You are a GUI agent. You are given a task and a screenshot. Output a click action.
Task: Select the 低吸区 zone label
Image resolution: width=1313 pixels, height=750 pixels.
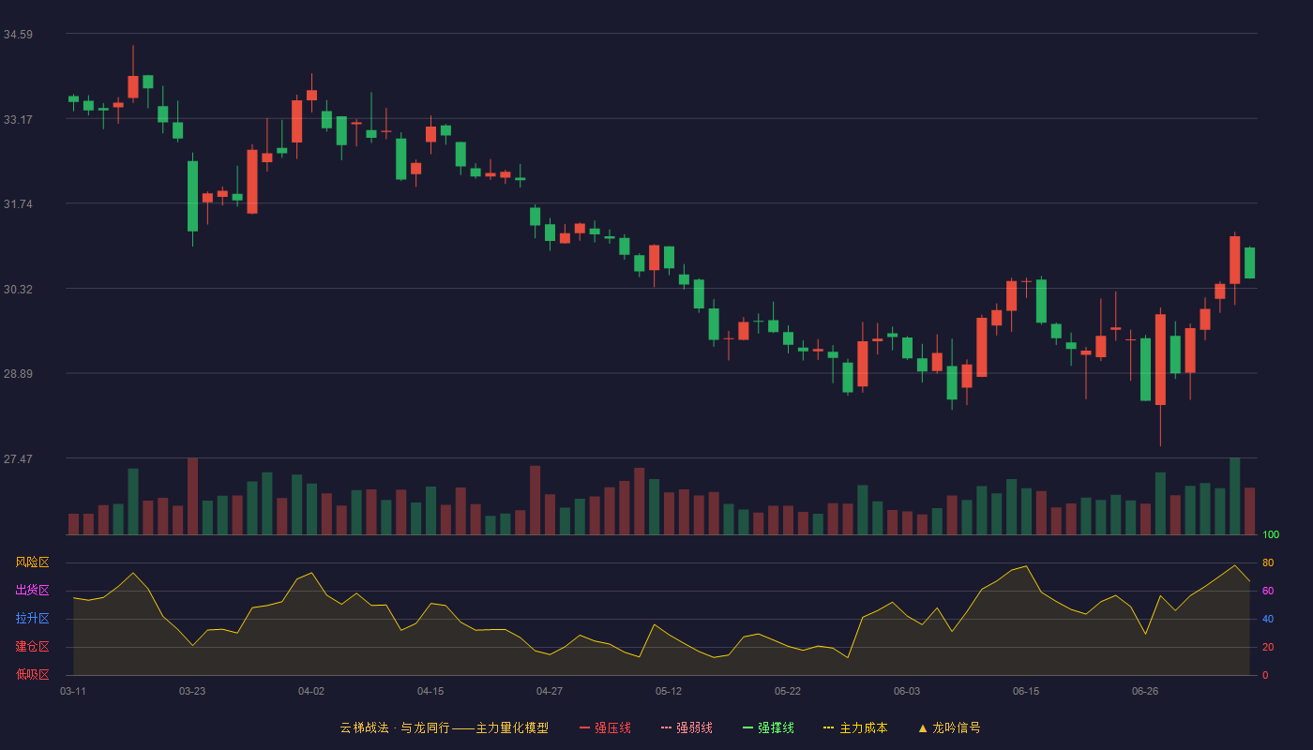[32, 675]
